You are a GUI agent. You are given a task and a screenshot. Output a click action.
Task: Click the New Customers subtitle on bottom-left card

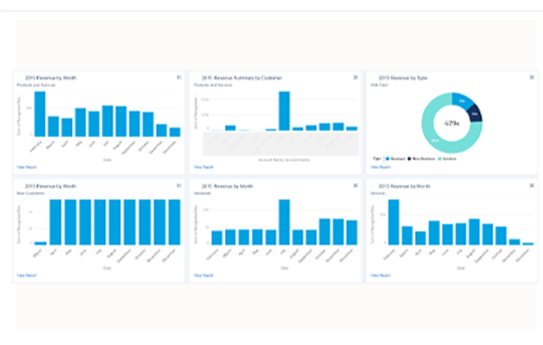point(31,193)
